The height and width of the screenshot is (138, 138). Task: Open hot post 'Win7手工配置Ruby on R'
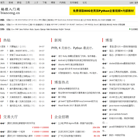pyautogui.click(x=20, y=93)
